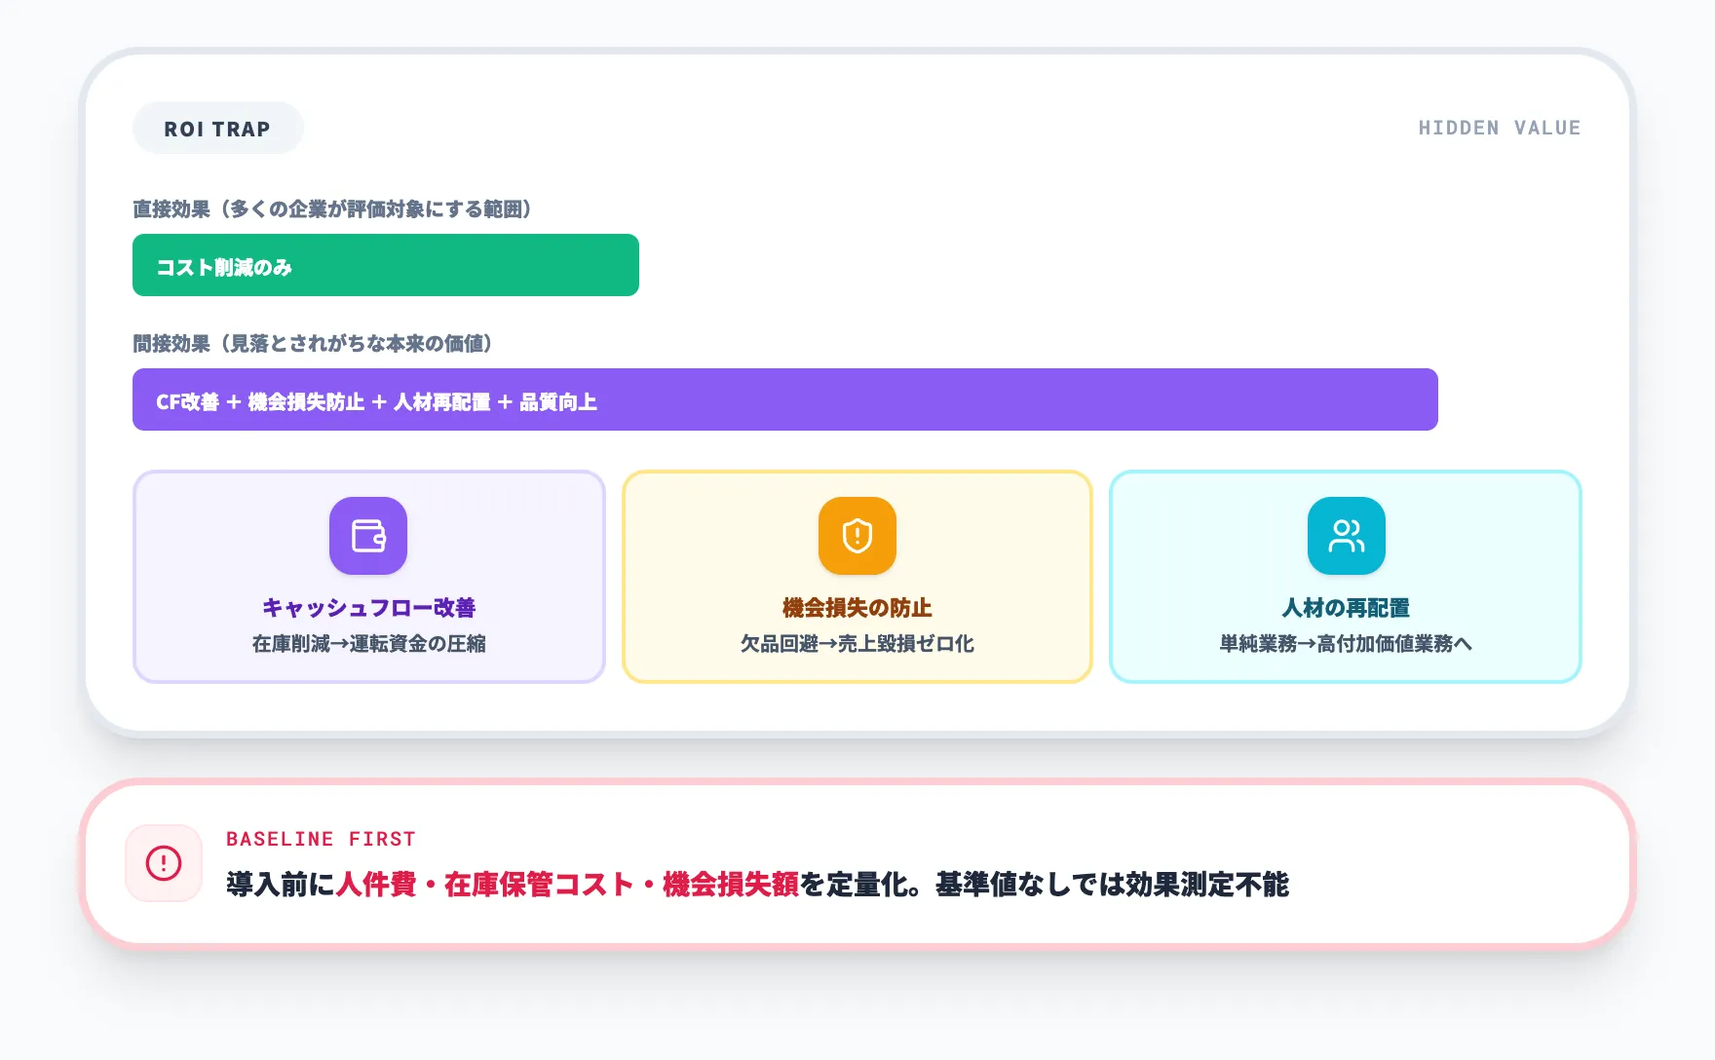Select the HIDDEN VALUE label
This screenshot has height=1060, width=1715.
[x=1499, y=127]
